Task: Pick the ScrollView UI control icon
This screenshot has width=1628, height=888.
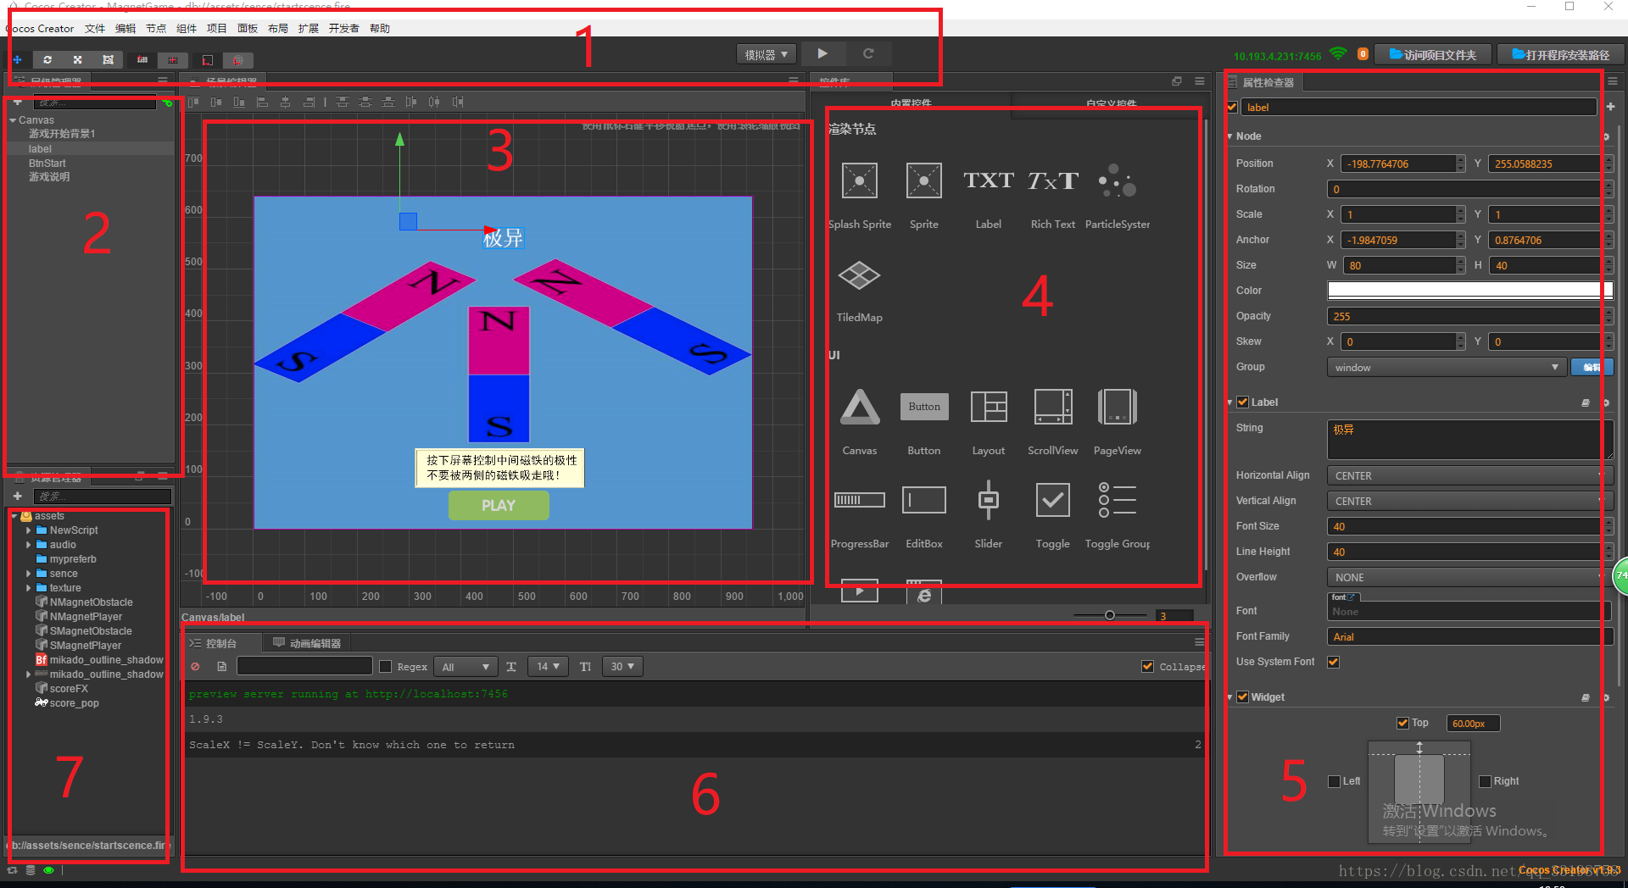Action: click(x=1053, y=407)
